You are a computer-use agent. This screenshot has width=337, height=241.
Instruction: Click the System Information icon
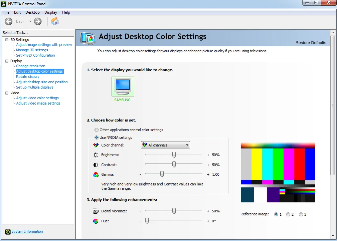click(x=8, y=232)
